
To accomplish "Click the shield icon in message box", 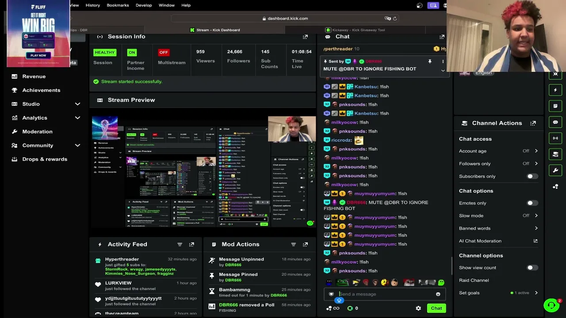I will pos(331,294).
